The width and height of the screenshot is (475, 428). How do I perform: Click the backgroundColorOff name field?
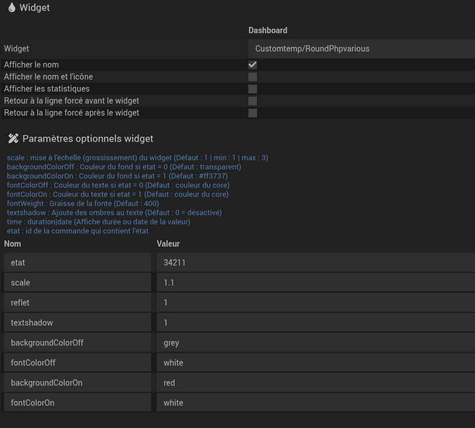point(77,343)
